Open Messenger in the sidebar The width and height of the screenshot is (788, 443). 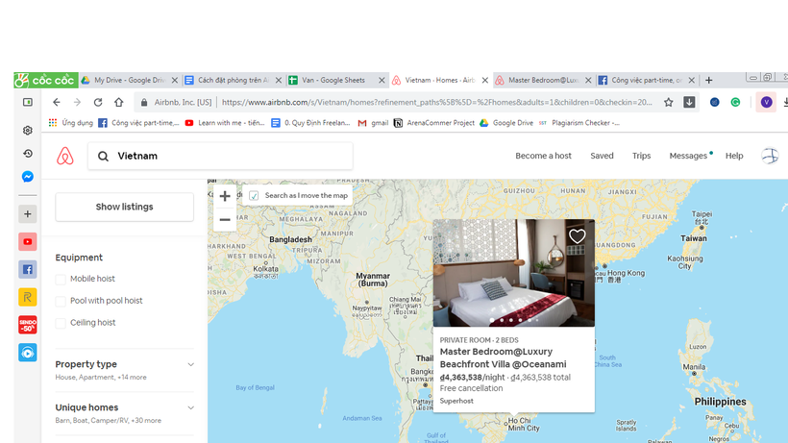tap(28, 177)
